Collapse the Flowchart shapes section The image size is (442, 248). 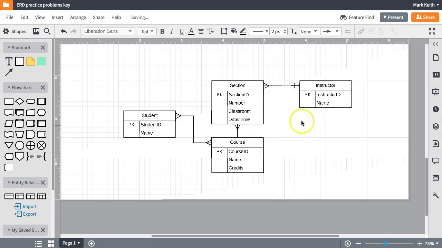(x=20, y=87)
